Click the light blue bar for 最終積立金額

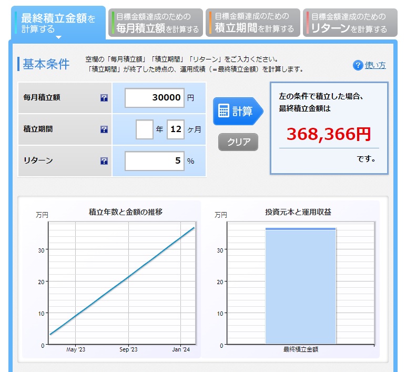(300, 287)
